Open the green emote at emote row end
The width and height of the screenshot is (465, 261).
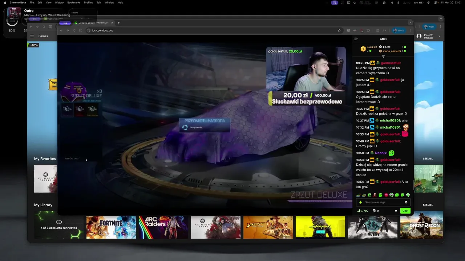(x=408, y=195)
